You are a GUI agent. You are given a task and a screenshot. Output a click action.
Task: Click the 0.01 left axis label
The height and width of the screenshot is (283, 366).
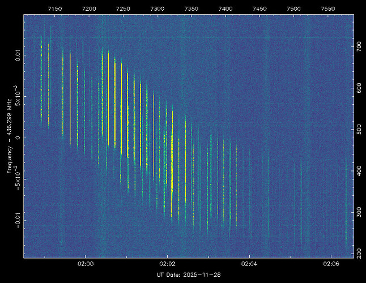[x=18, y=57]
